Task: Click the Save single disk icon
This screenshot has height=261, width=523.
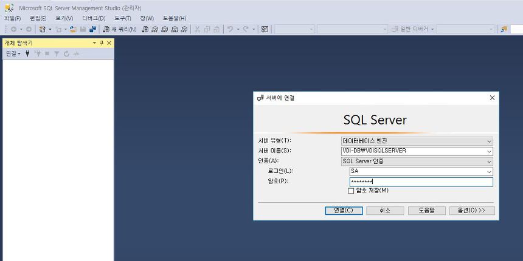Action: pos(83,29)
